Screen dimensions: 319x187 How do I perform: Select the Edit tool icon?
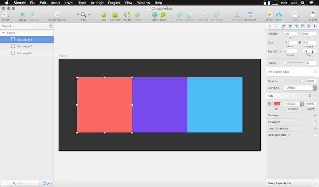tap(104, 15)
